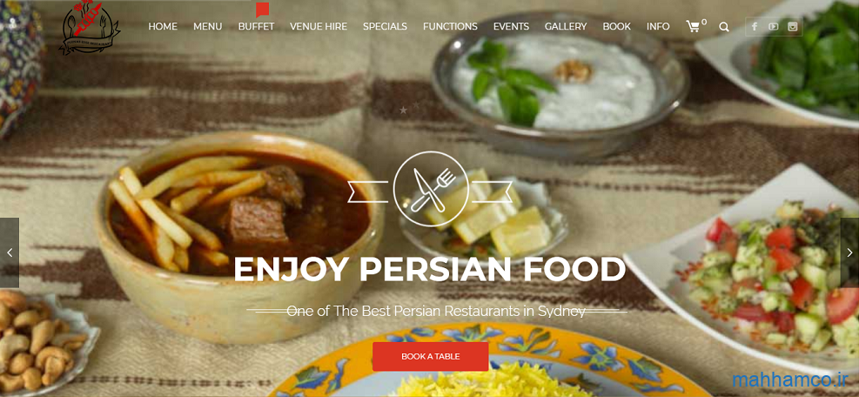Viewport: 859px width, 397px height.
Task: Click the search magnifier icon
Action: tap(724, 26)
